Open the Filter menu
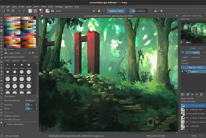 click(x=44, y=6)
